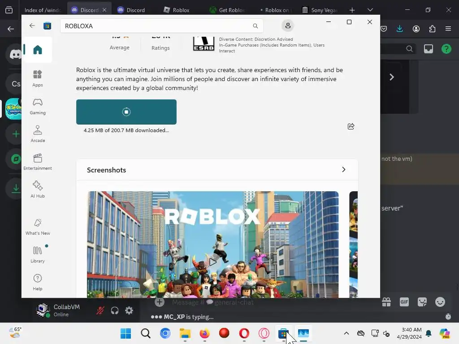Open Discord emoji picker
Viewport: 459px width, 344px height.
point(440,302)
